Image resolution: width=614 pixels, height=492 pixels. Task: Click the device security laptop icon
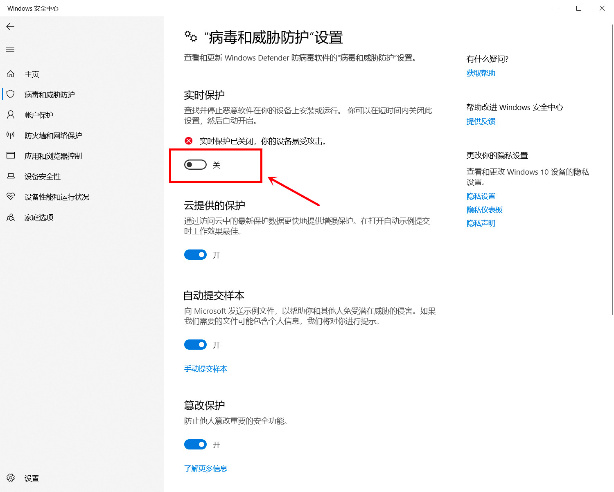[11, 176]
